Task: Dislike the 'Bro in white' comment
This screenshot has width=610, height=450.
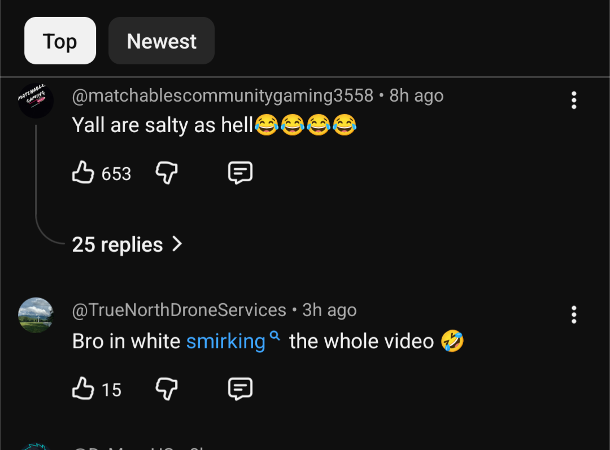Action: pyautogui.click(x=167, y=389)
